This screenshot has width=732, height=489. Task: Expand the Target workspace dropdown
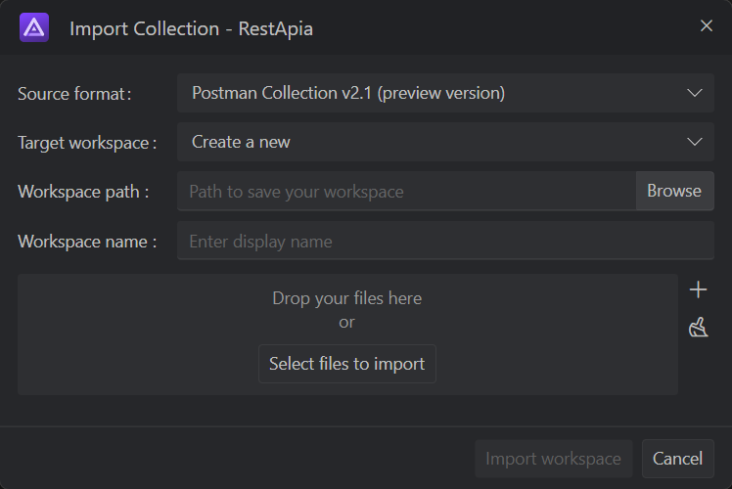(x=445, y=142)
